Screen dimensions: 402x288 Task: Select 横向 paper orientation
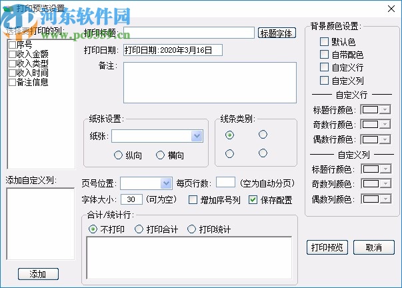(x=160, y=155)
